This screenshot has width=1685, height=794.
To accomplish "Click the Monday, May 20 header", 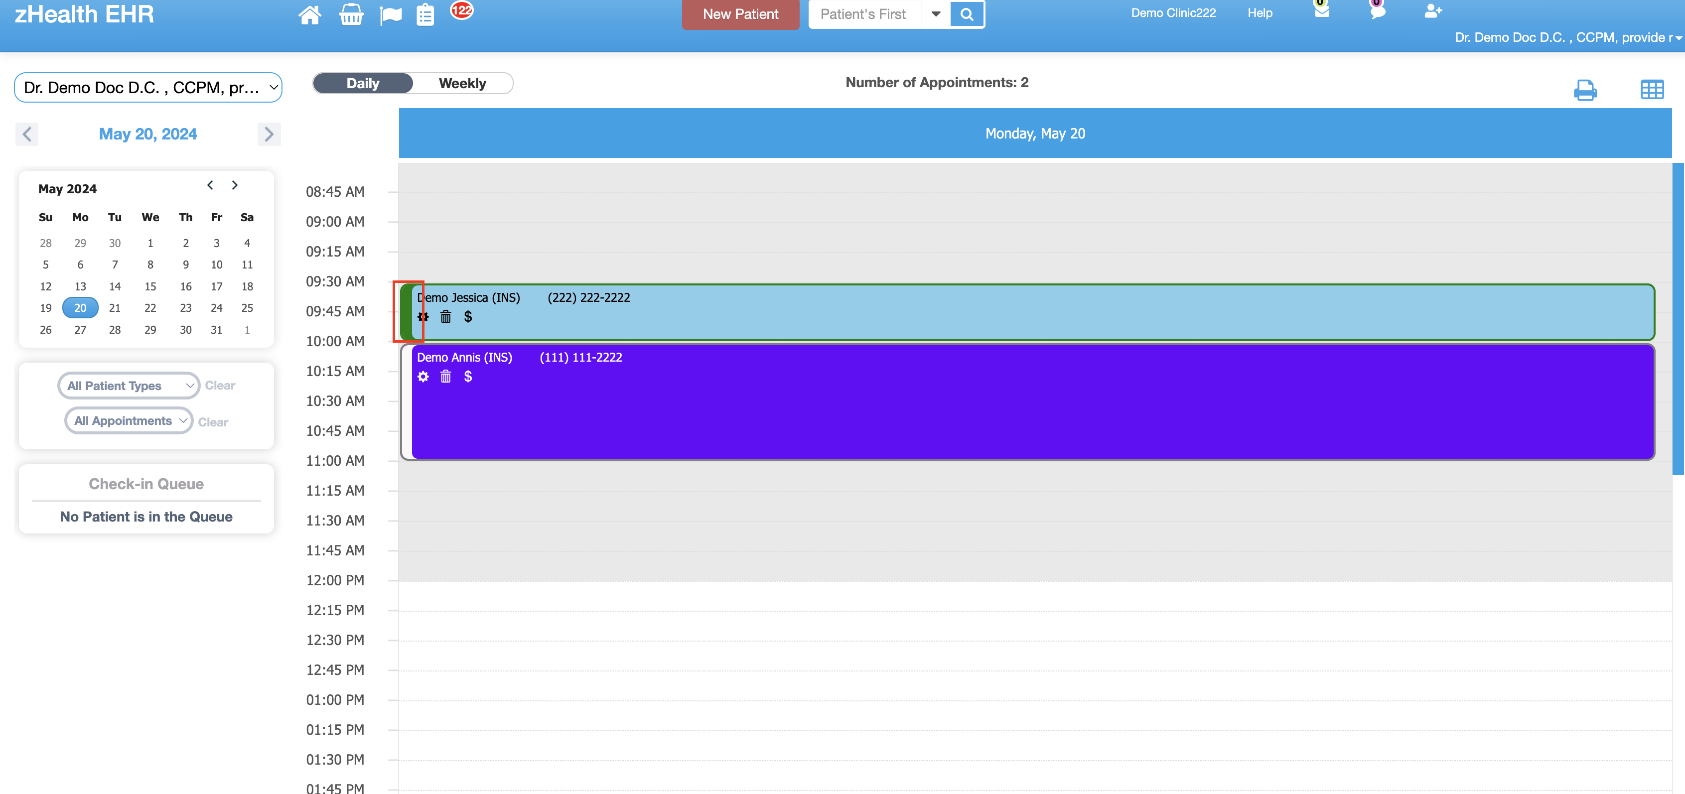I will (x=1035, y=133).
